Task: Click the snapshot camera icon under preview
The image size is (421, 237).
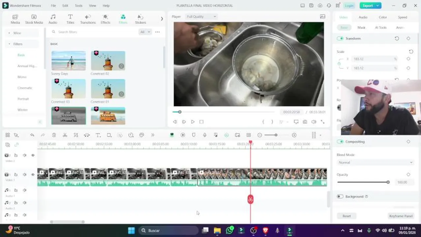Action: pyautogui.click(x=305, y=122)
